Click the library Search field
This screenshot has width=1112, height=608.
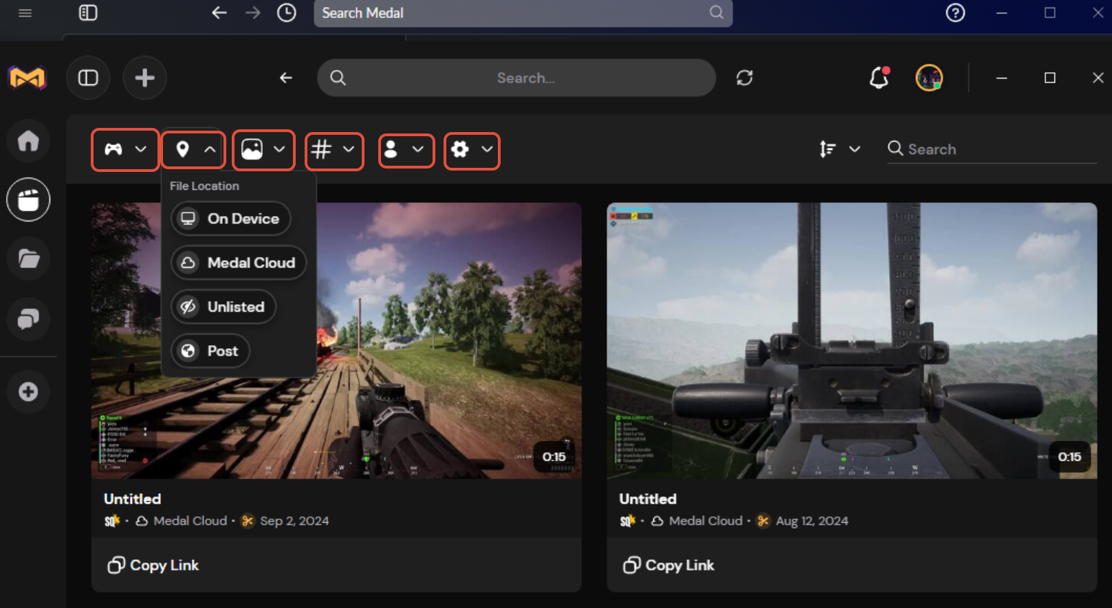coord(992,149)
